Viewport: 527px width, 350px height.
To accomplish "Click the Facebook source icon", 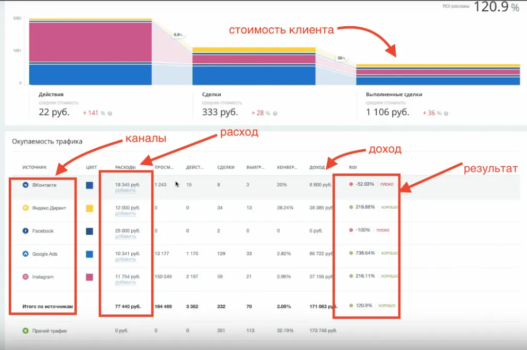I will 25,231.
